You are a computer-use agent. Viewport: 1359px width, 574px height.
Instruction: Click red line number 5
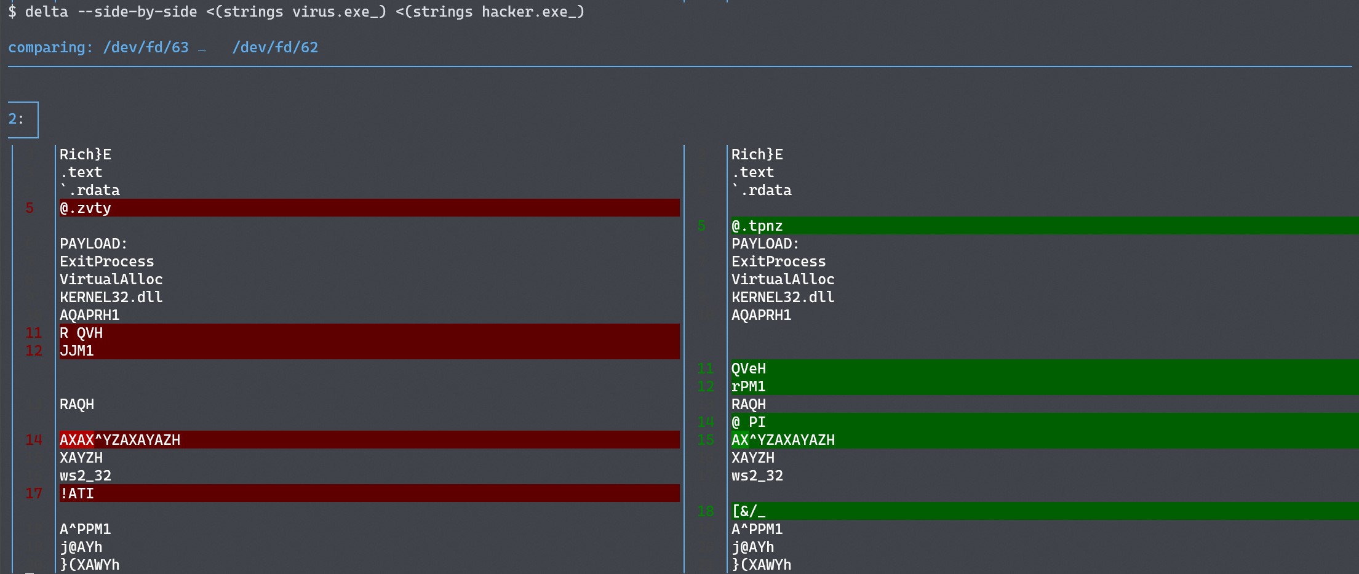pos(30,208)
